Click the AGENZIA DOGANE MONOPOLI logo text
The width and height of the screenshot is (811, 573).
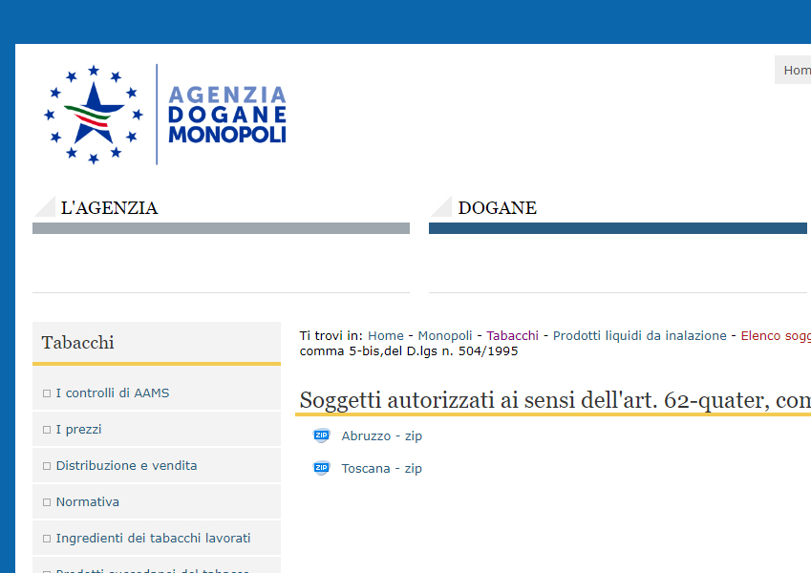pyautogui.click(x=227, y=115)
